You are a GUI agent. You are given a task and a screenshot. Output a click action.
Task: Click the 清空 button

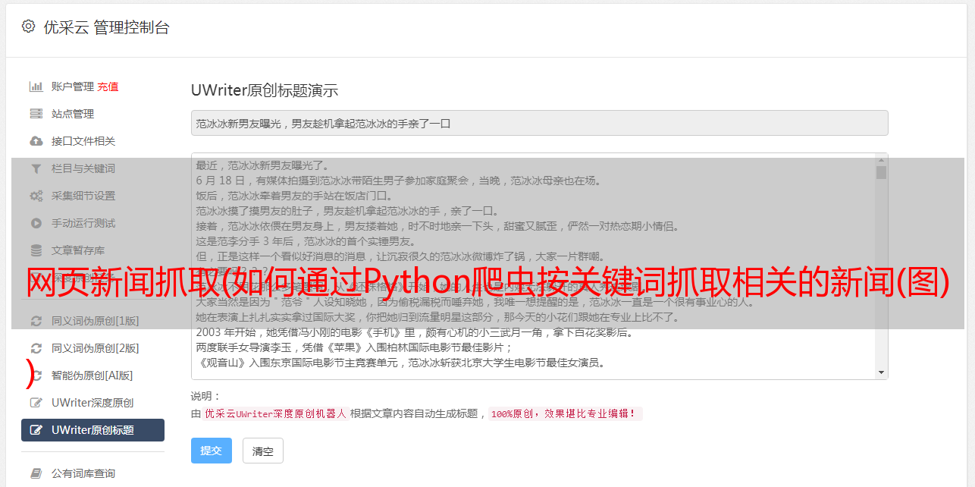click(263, 451)
